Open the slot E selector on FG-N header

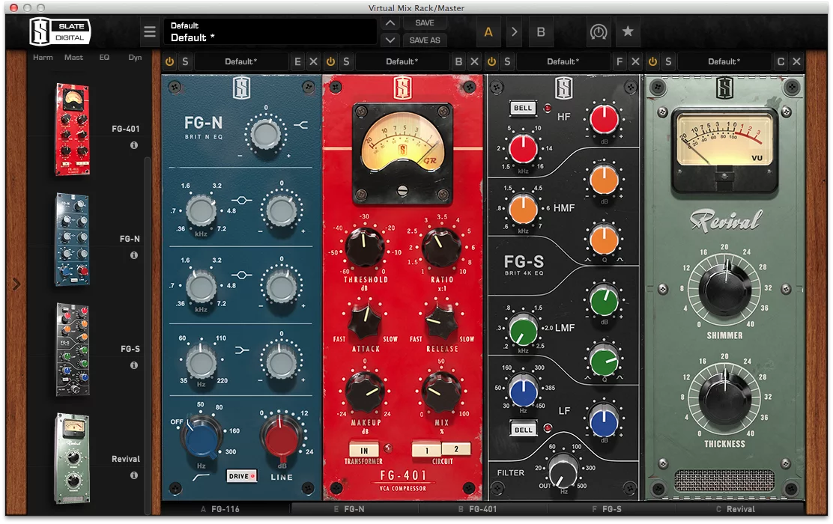click(297, 61)
